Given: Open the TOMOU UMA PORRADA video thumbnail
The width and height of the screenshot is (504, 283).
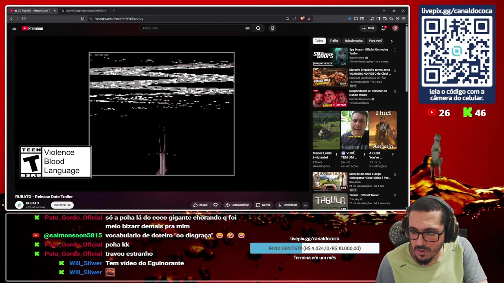Looking at the screenshot, I should tap(330, 77).
